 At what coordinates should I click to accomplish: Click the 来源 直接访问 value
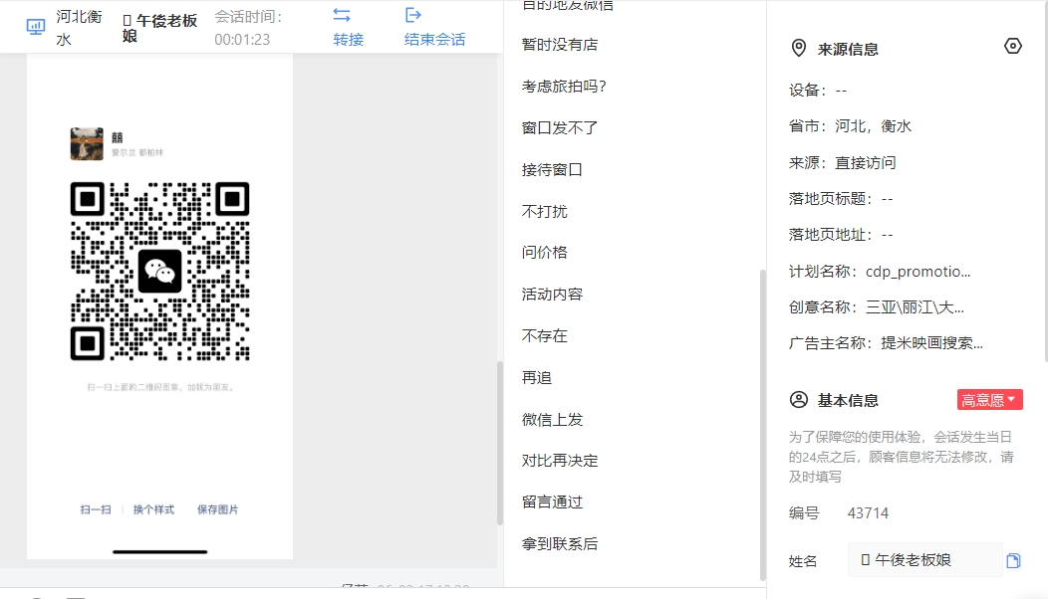click(866, 162)
